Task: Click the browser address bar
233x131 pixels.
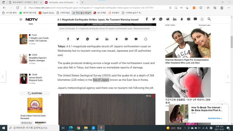Action: click(x=95, y=8)
